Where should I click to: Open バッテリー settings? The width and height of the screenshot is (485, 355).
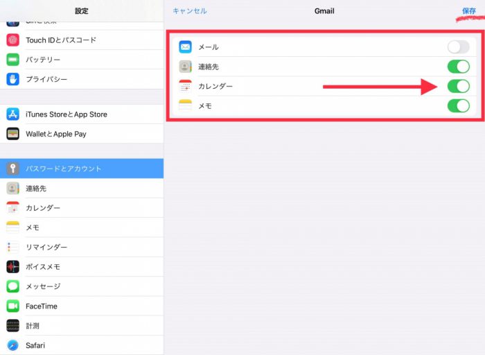(82, 60)
